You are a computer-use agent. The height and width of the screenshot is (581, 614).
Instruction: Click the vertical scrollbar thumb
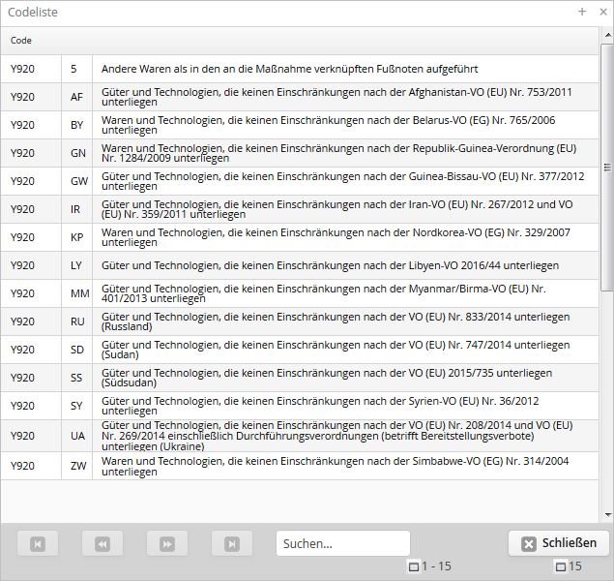coord(607,165)
